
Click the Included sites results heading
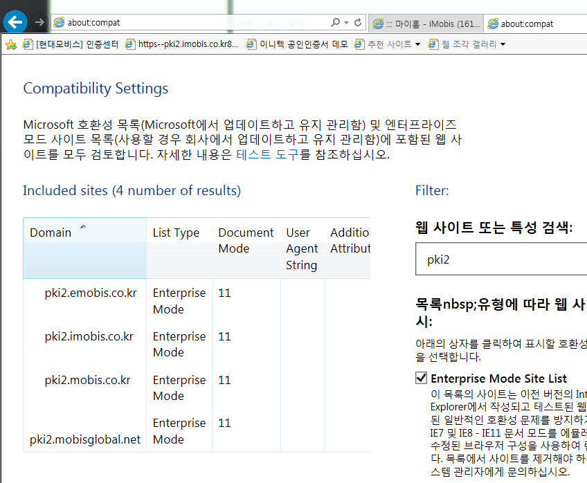click(x=132, y=190)
